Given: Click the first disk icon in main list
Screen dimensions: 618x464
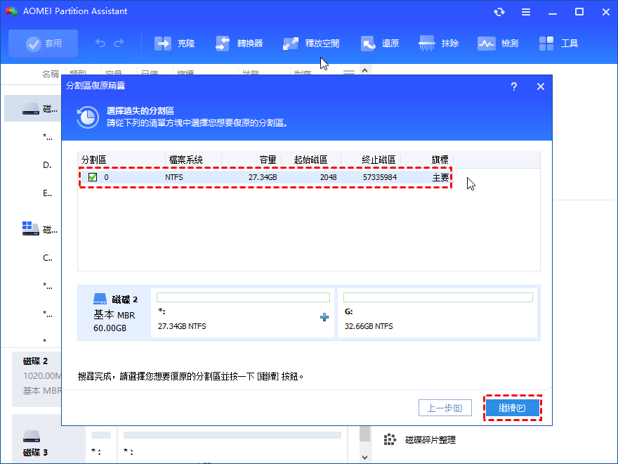Looking at the screenshot, I should [x=31, y=108].
